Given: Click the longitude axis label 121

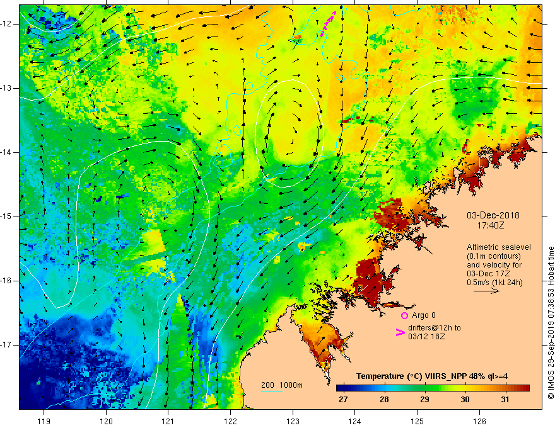Looking at the screenshot, I should [168, 421].
